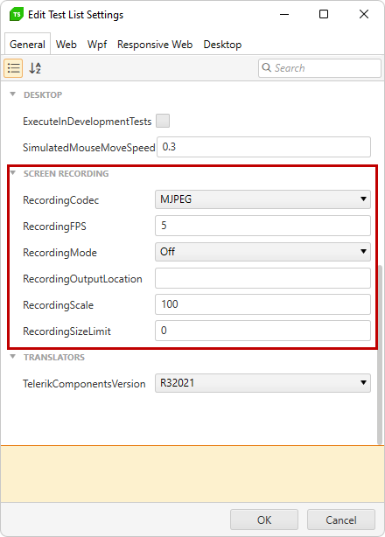
Task: Click the vertical scrollbar thumb
Action: 380,354
